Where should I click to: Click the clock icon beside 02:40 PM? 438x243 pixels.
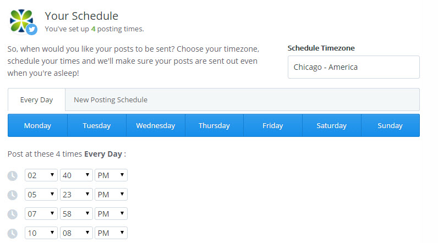12,176
